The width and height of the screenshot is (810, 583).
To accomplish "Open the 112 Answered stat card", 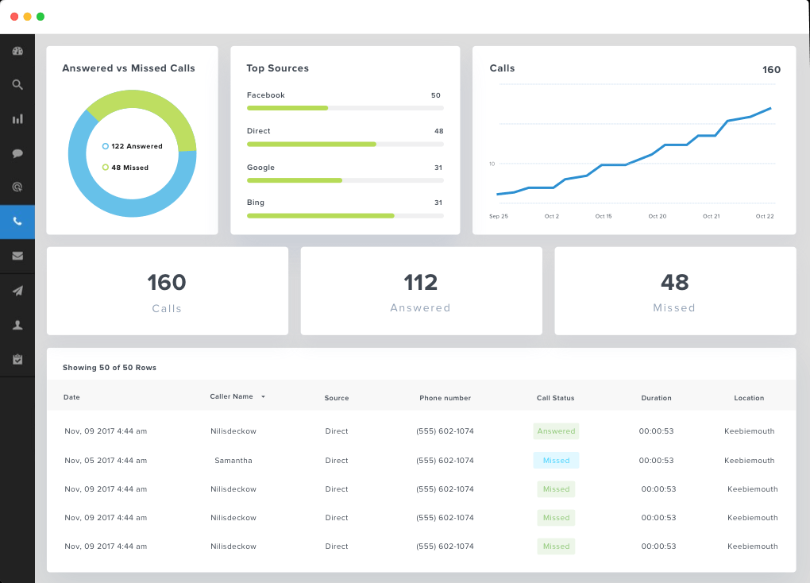I will 421,291.
